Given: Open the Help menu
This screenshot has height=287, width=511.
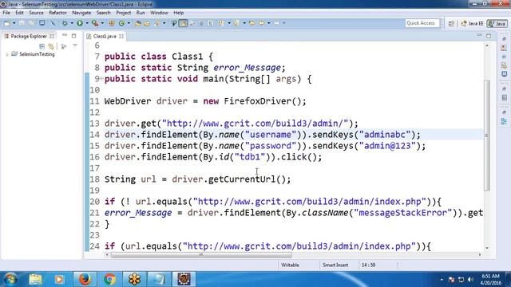Looking at the screenshot, I should [x=179, y=13].
